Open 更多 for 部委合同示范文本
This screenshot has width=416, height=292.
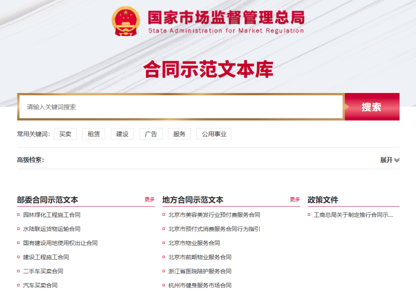coord(149,199)
